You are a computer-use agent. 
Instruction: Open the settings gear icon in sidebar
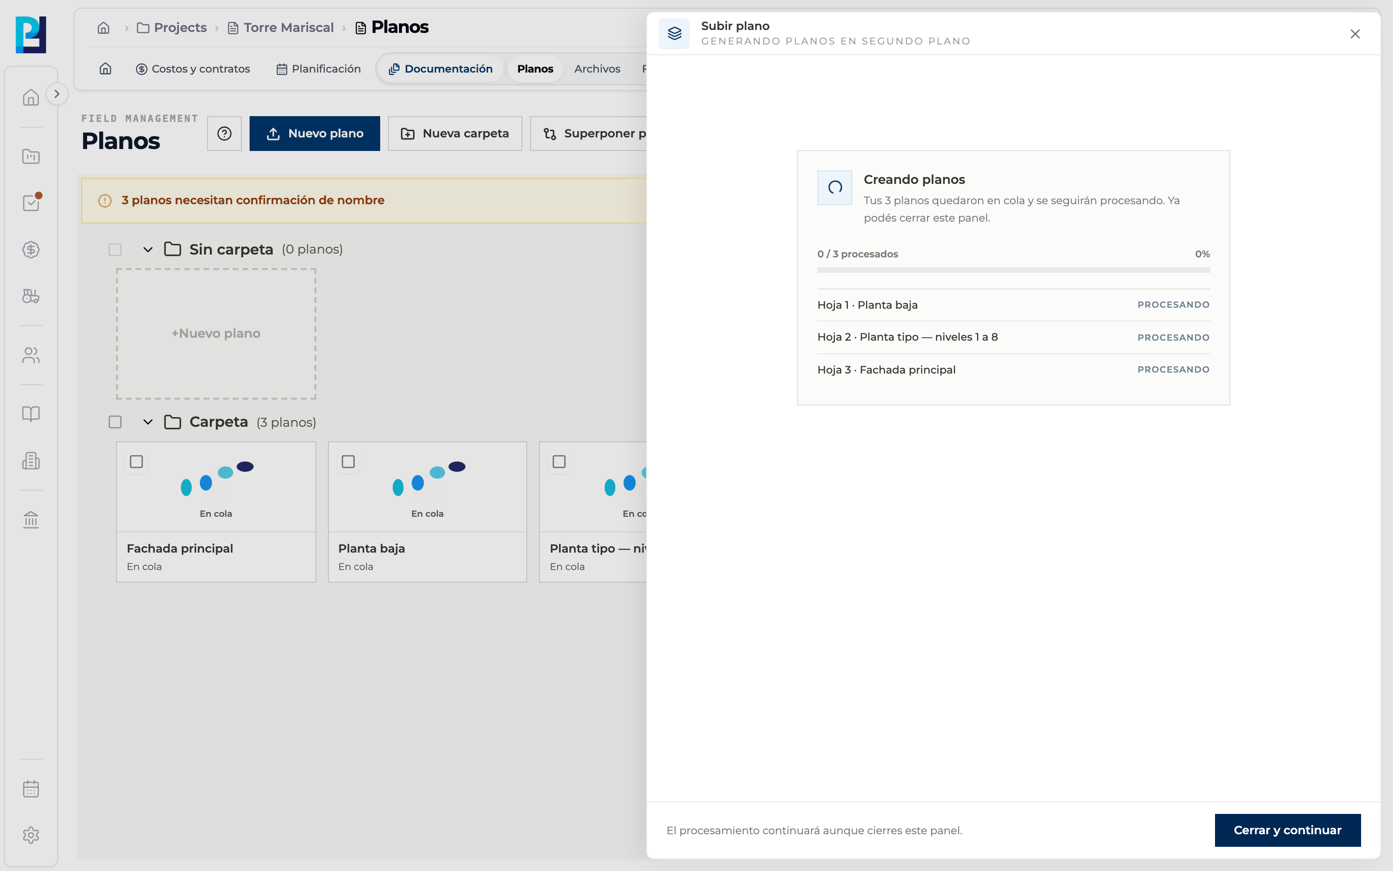click(x=30, y=835)
